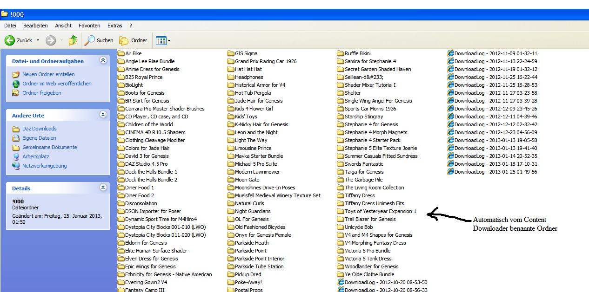Viewport: 589px width, 292px height.
Task: Open Netzwerkumgebung from Andere Orte
Action: point(45,166)
